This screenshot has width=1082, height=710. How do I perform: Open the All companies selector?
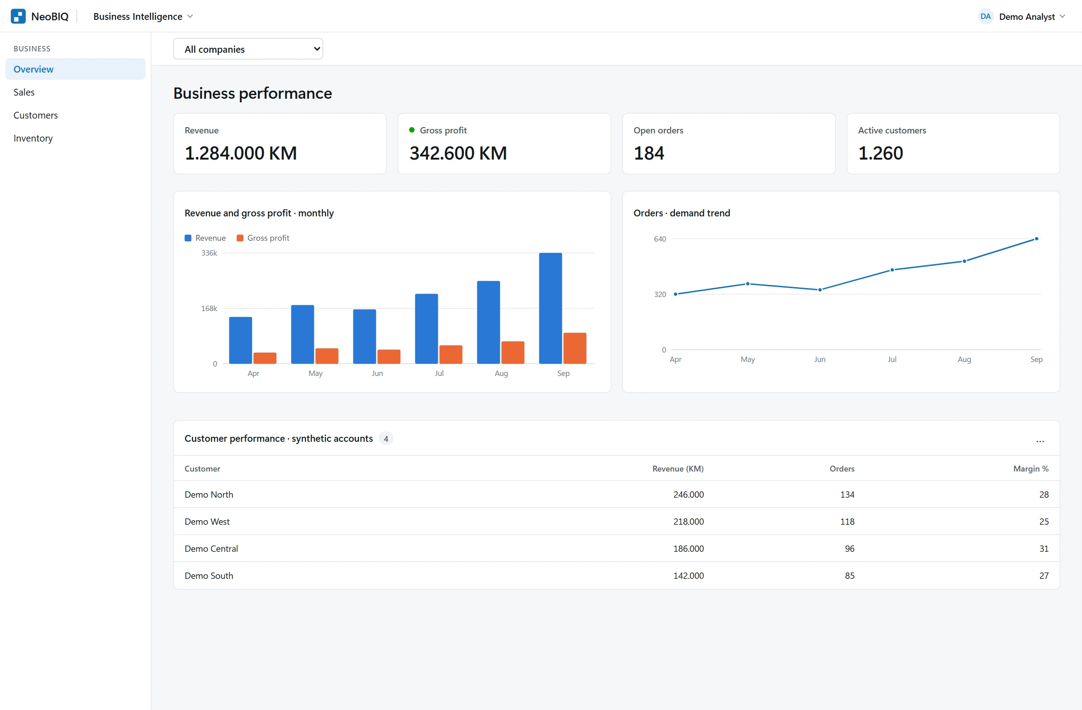(x=248, y=49)
